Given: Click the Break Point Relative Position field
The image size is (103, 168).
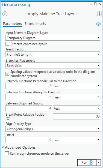Looking at the screenshot, I should 76,116.
